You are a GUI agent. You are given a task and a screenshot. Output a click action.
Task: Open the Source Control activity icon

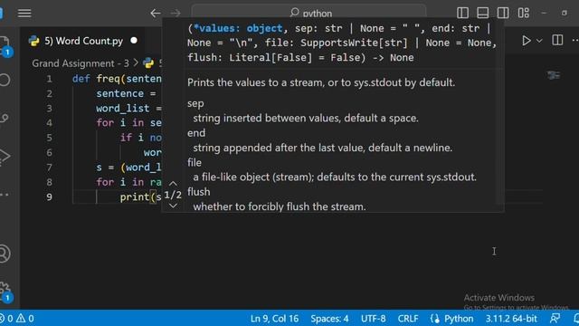tap(5, 119)
